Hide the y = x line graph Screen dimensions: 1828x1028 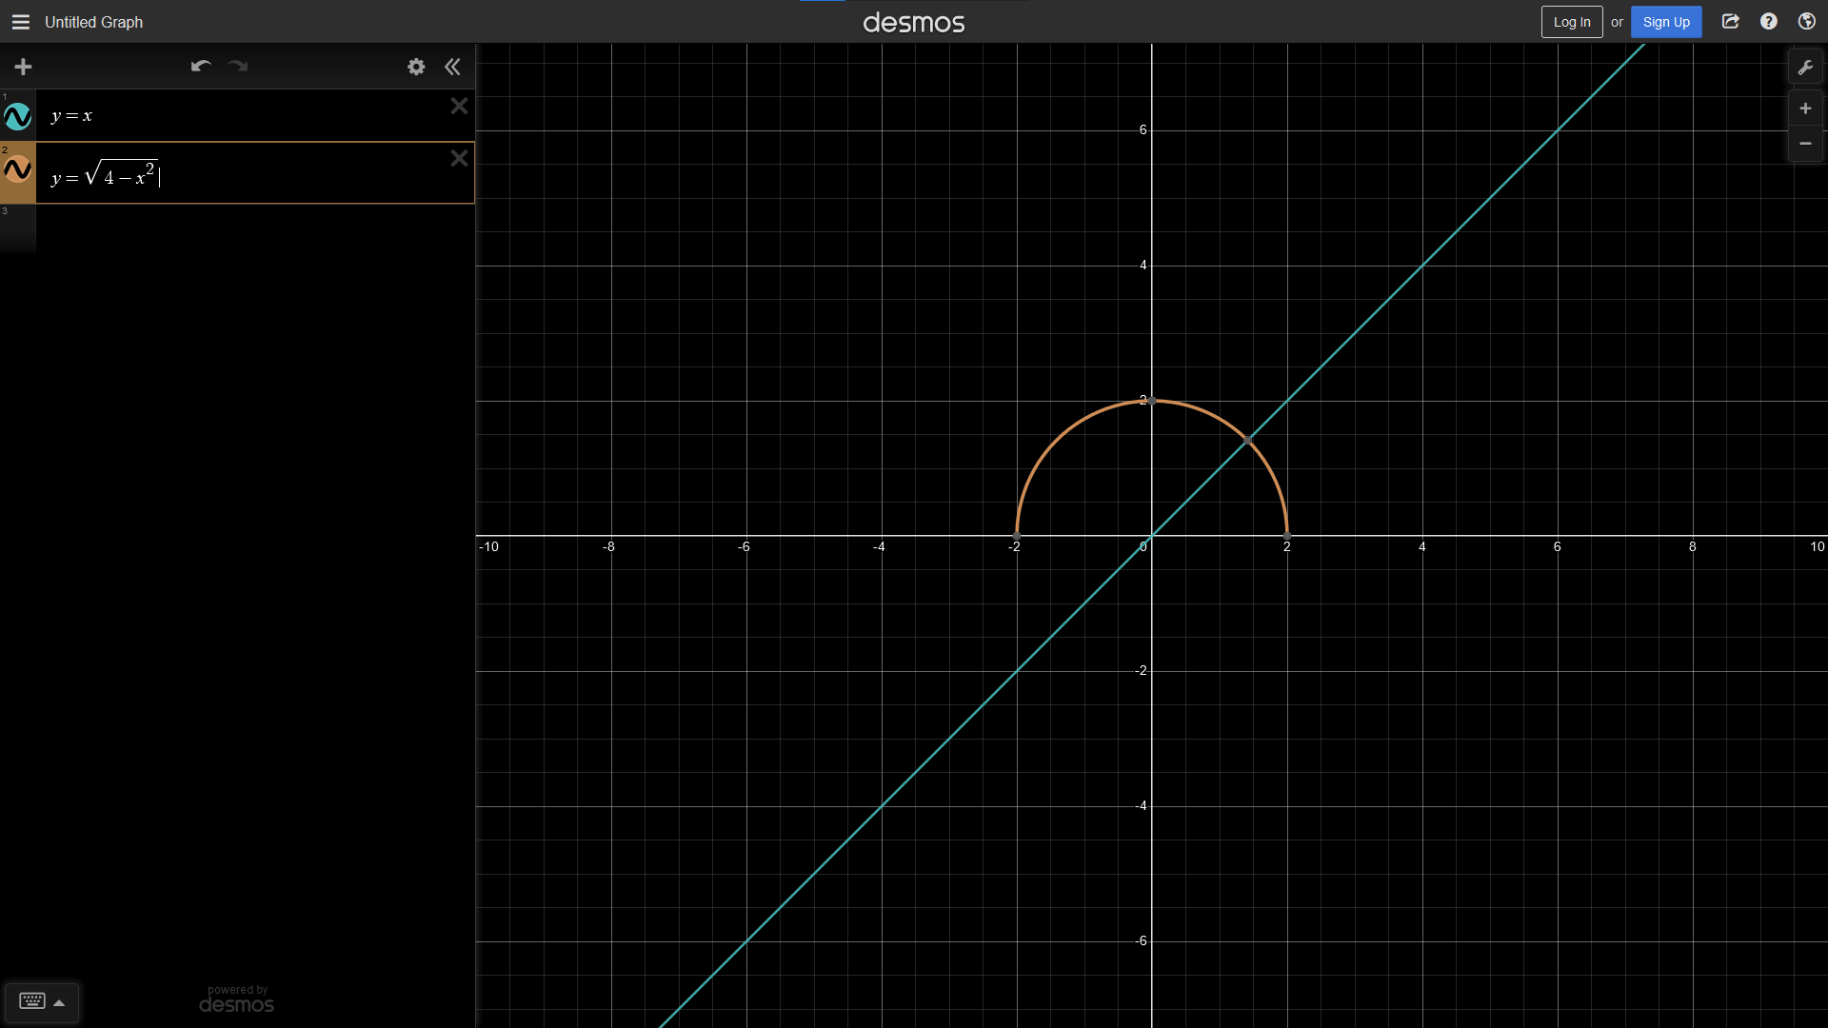(x=18, y=117)
